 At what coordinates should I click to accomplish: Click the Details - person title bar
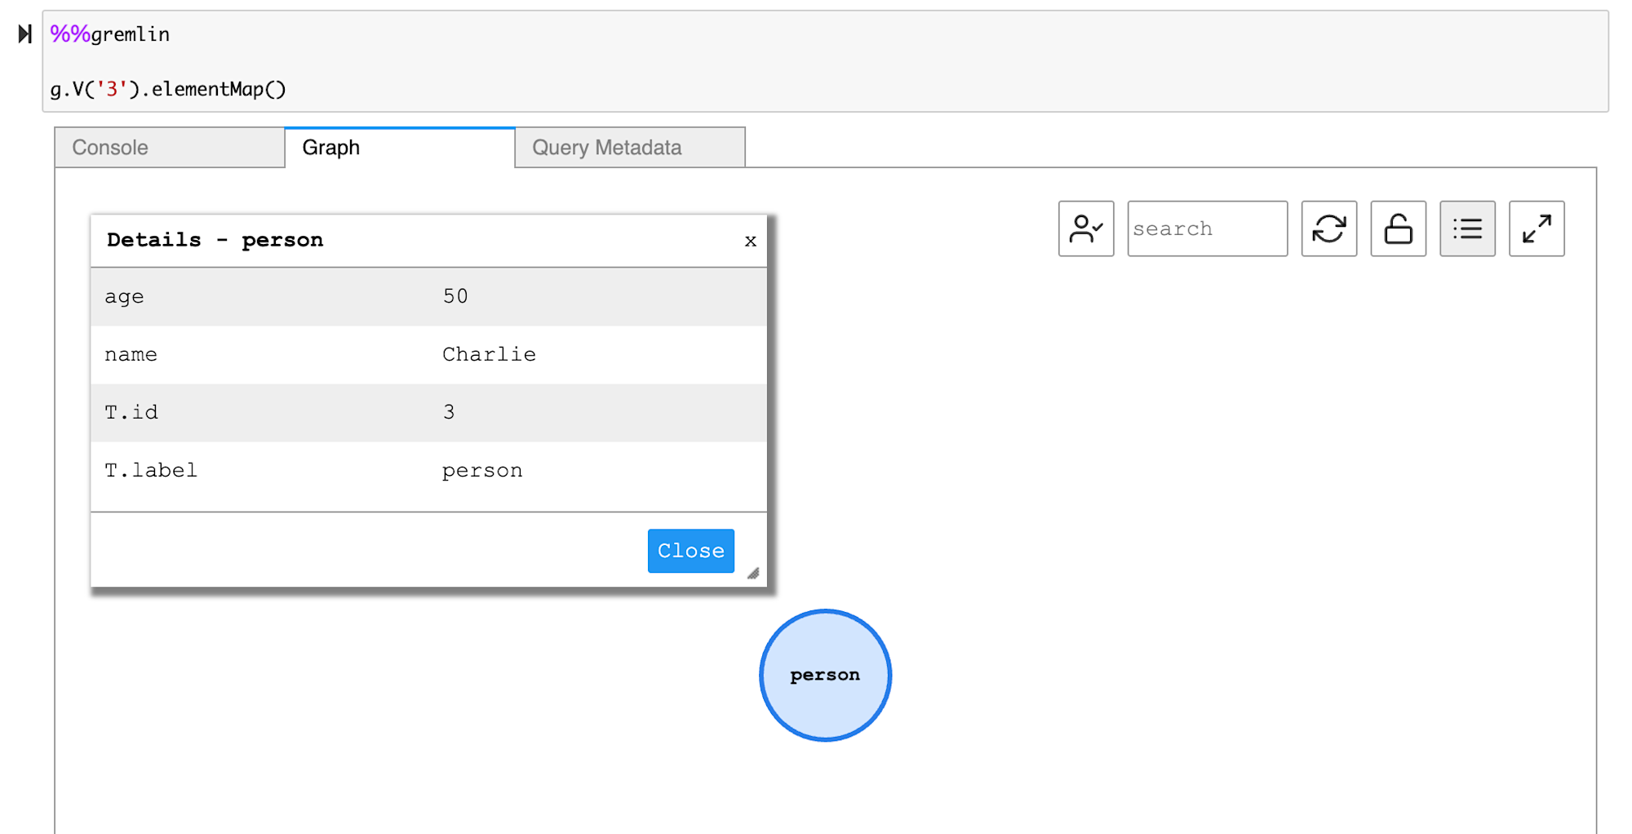click(408, 240)
